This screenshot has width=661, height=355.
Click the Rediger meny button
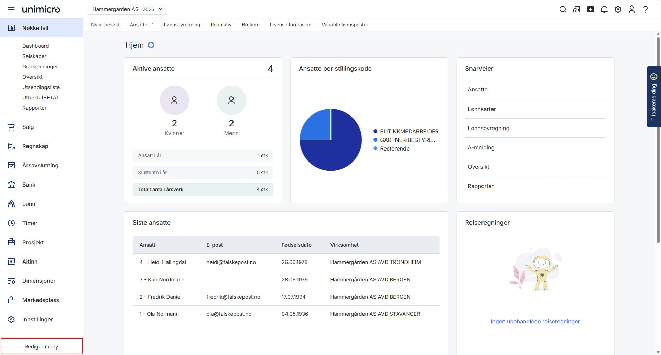click(42, 346)
